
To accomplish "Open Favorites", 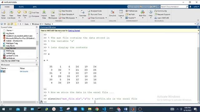I will (82, 14).
